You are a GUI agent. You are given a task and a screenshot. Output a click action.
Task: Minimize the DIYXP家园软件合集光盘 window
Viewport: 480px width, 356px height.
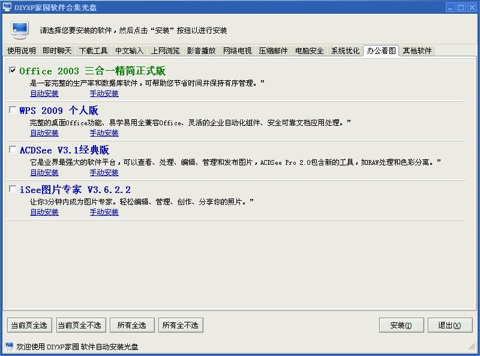(450, 7)
